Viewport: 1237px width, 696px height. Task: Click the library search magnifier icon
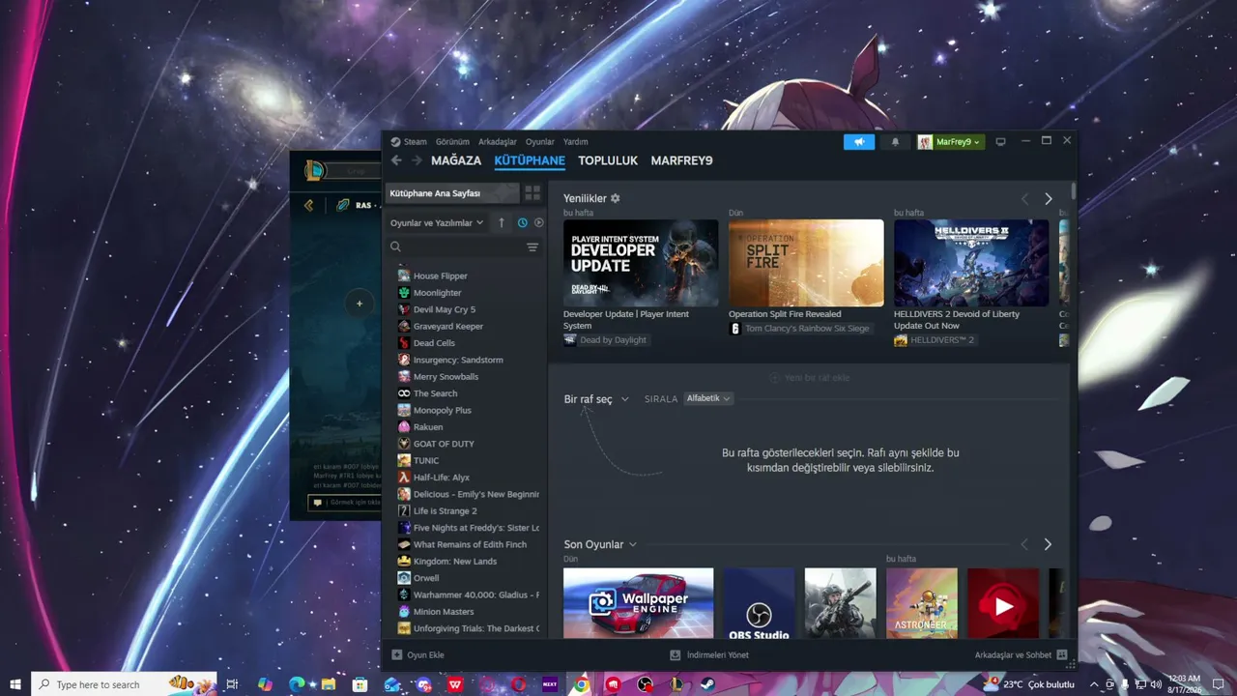[x=395, y=247]
